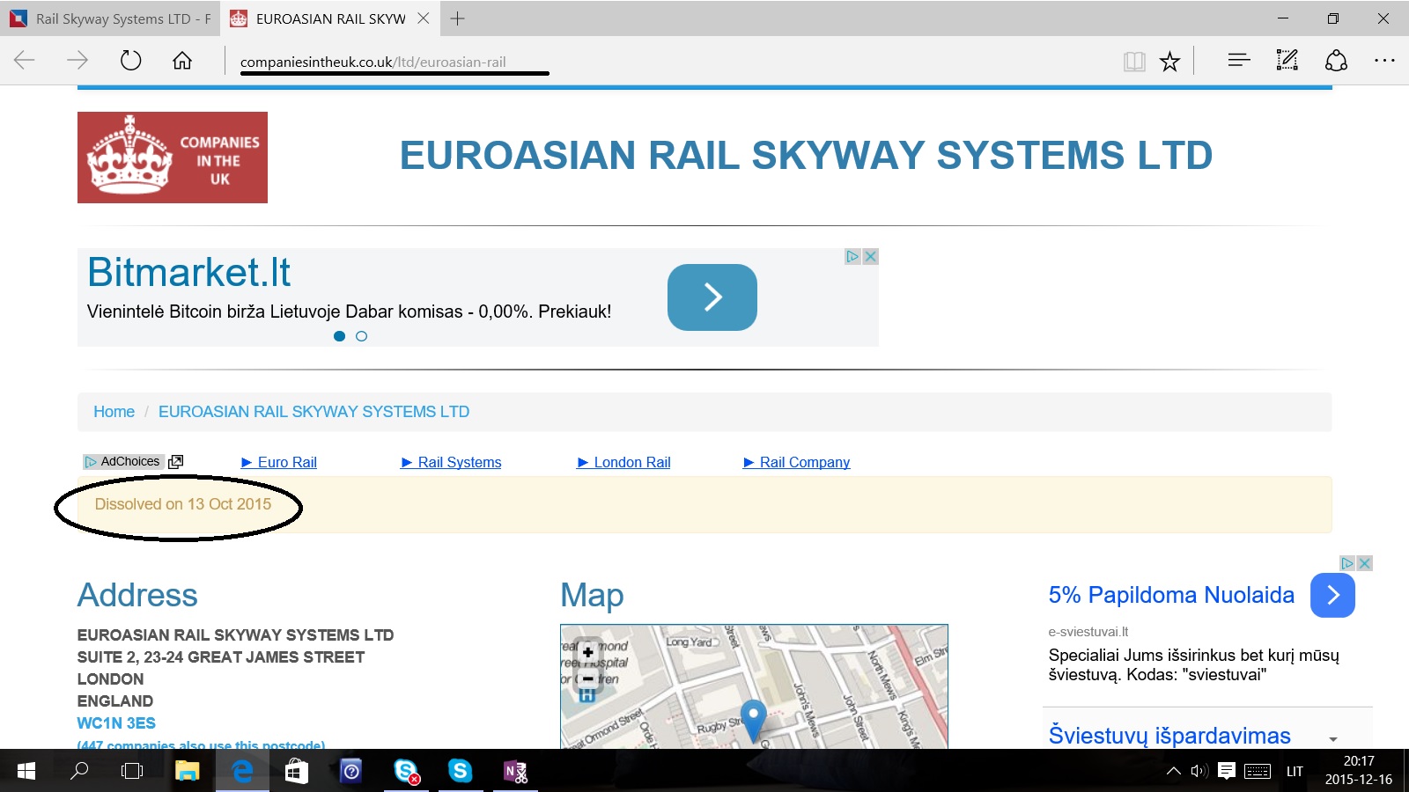Open the Action Center notifications
This screenshot has height=792, width=1409.
tap(1227, 772)
